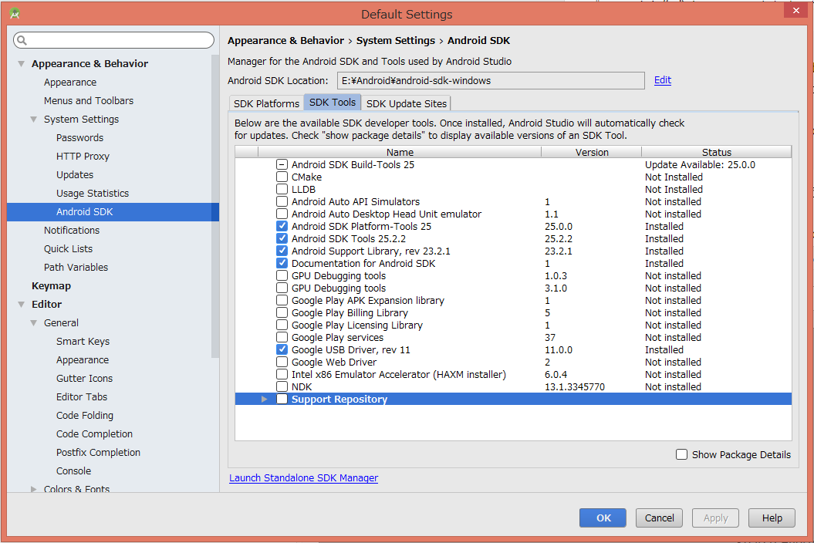Check the NDK checkbox
Screen dimensions: 814x543
pos(282,386)
